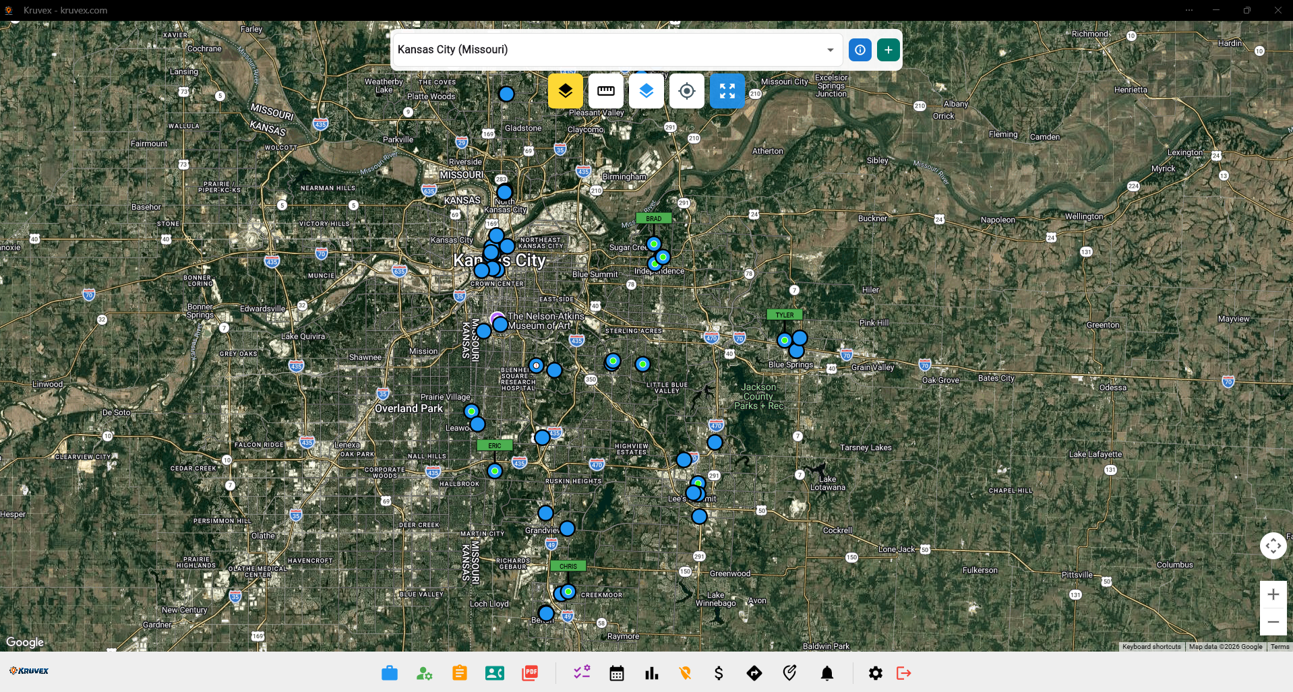Screen dimensions: 1293x692
Task: Open the green user settings icon
Action: [x=425, y=673]
